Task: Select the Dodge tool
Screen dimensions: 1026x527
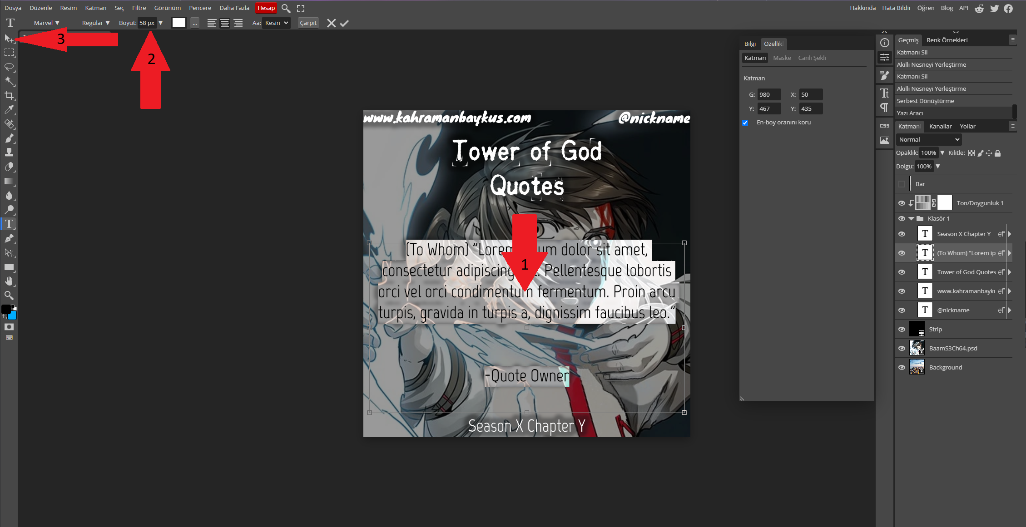Action: pyautogui.click(x=9, y=210)
